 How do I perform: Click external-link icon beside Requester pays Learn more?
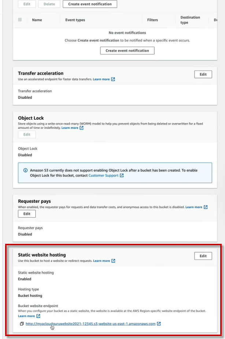tap(206, 207)
